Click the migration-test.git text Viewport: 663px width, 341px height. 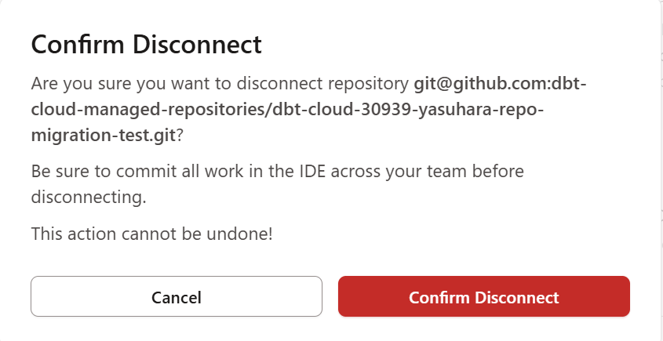click(104, 135)
